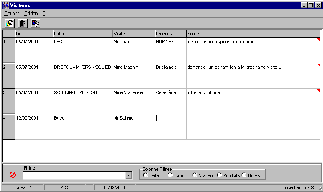Open the Filtre combo box dropdown arrow

128,175
